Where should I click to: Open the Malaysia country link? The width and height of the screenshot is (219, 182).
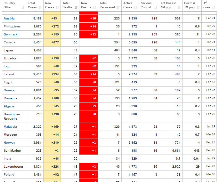point(10,127)
